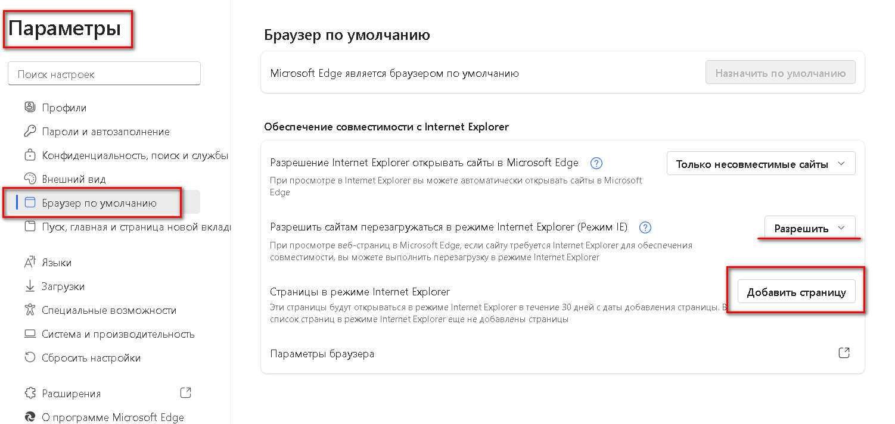Click the help icon near Разрешение Internet Explorer
The width and height of the screenshot is (895, 424).
[596, 163]
